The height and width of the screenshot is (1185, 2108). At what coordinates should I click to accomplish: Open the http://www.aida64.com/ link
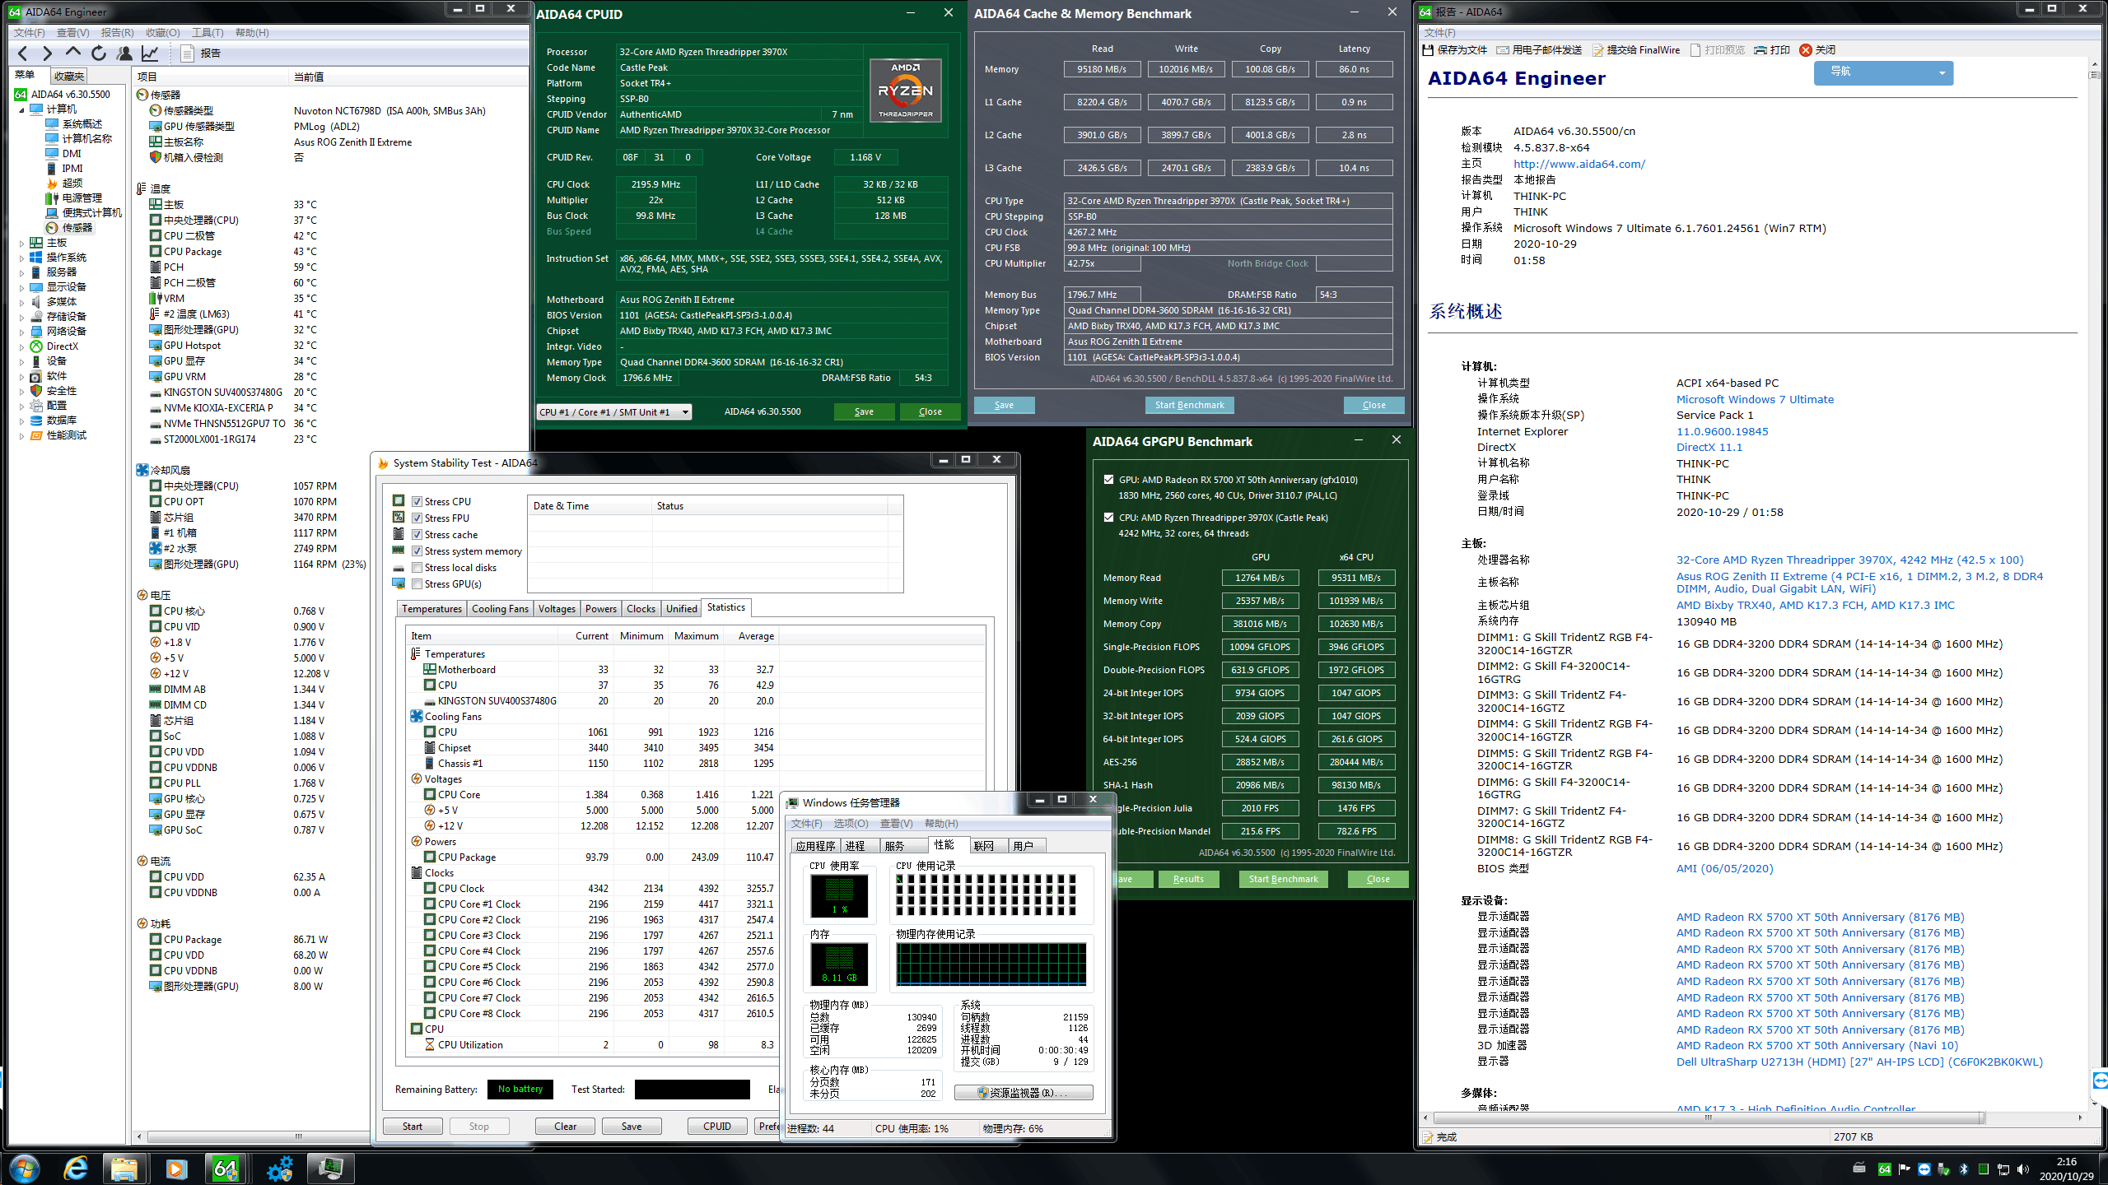tap(1579, 164)
